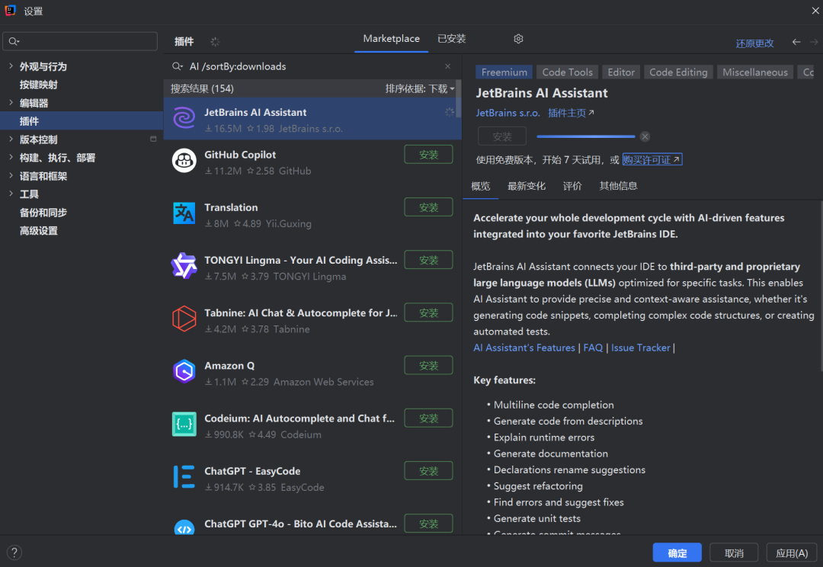The width and height of the screenshot is (823, 567).
Task: Switch to the 已安装 tab
Action: (452, 39)
